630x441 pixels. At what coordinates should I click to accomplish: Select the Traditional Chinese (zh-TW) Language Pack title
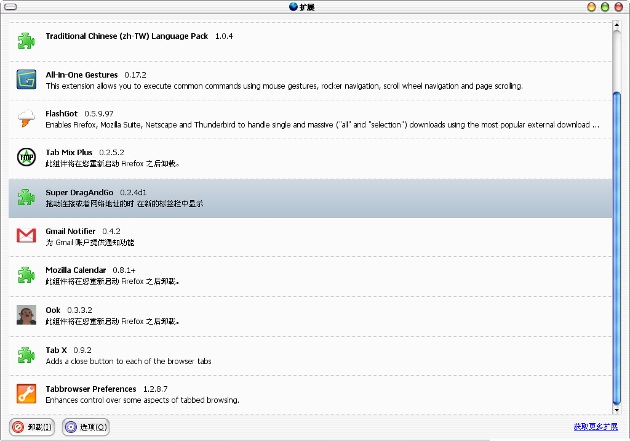click(127, 36)
